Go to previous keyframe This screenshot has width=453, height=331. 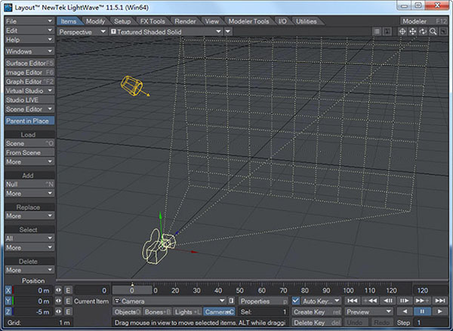click(x=370, y=301)
